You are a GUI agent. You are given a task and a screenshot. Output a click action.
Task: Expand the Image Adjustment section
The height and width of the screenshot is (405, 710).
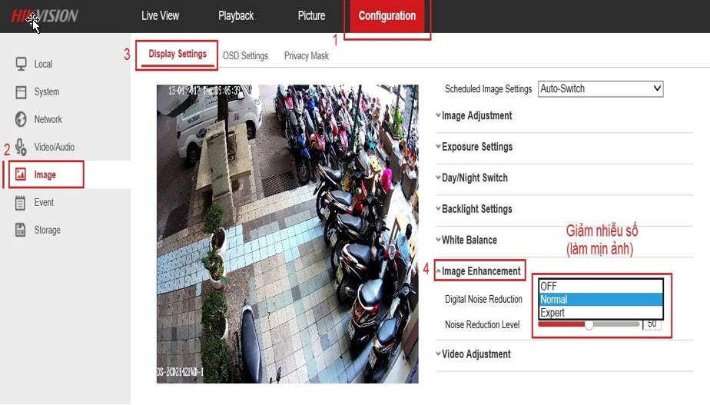pos(476,116)
